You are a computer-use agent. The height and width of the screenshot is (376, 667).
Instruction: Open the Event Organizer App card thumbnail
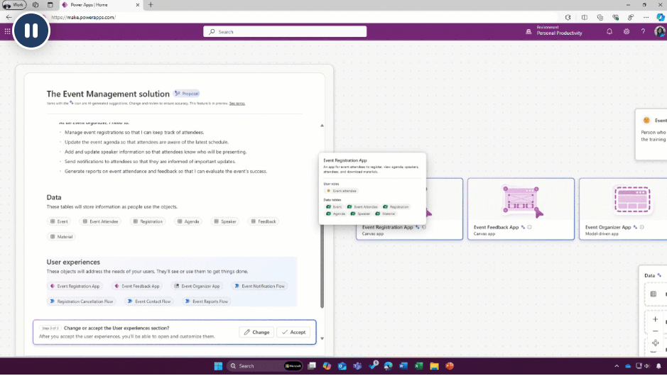tap(631, 199)
